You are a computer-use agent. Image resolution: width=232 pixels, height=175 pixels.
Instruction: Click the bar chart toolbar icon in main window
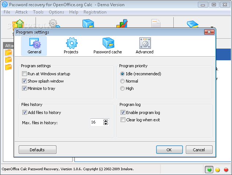click(x=122, y=23)
